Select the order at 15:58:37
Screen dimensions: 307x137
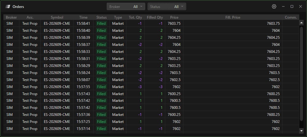click(151, 45)
